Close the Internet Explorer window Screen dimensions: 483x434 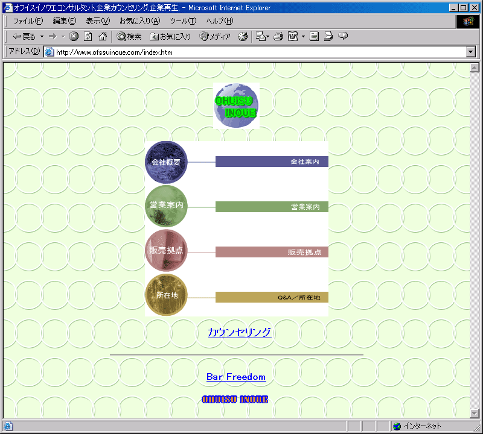point(474,8)
